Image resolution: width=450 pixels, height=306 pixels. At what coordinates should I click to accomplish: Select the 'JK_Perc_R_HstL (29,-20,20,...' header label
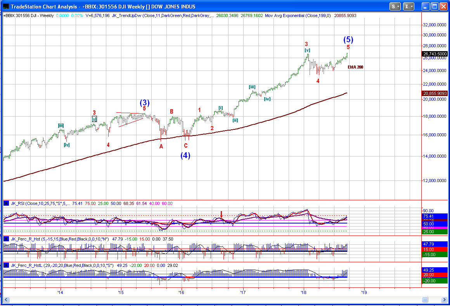coord(62,265)
